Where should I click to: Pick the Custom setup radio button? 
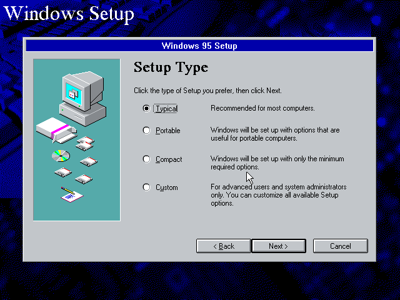(x=146, y=187)
